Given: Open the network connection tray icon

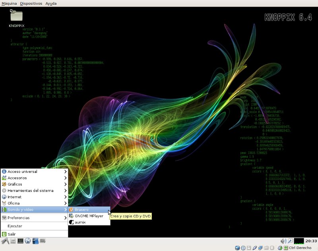Looking at the screenshot, I should [x=290, y=241].
